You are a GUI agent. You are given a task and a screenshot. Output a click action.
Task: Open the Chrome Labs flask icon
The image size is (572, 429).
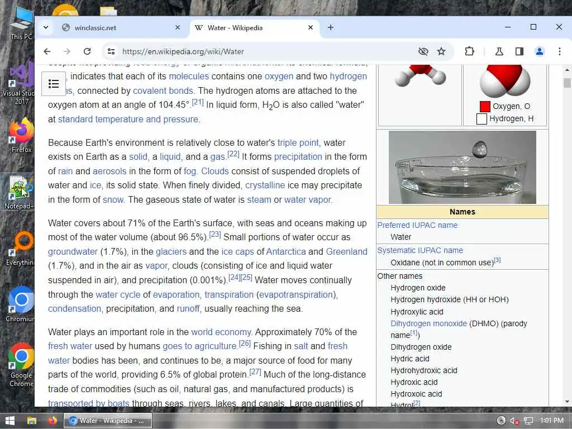(499, 51)
